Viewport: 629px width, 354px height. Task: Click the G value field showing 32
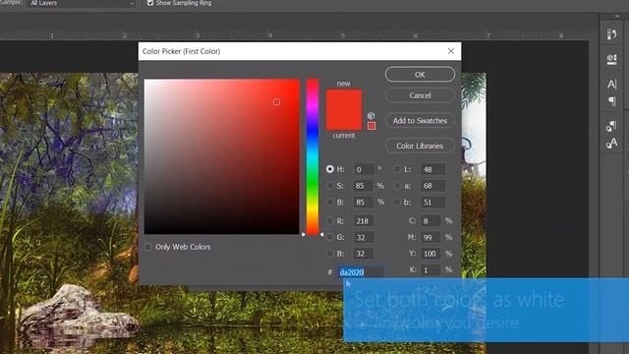click(364, 237)
